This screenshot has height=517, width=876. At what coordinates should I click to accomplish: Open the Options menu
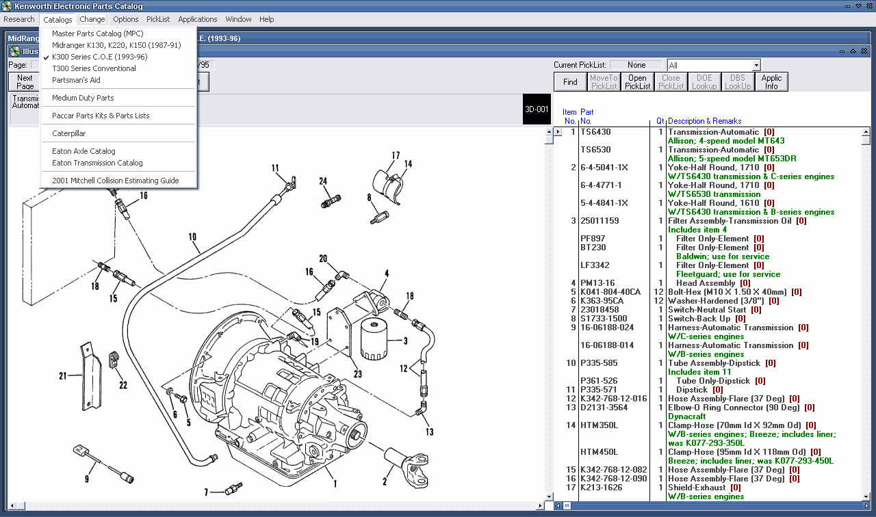tap(125, 19)
